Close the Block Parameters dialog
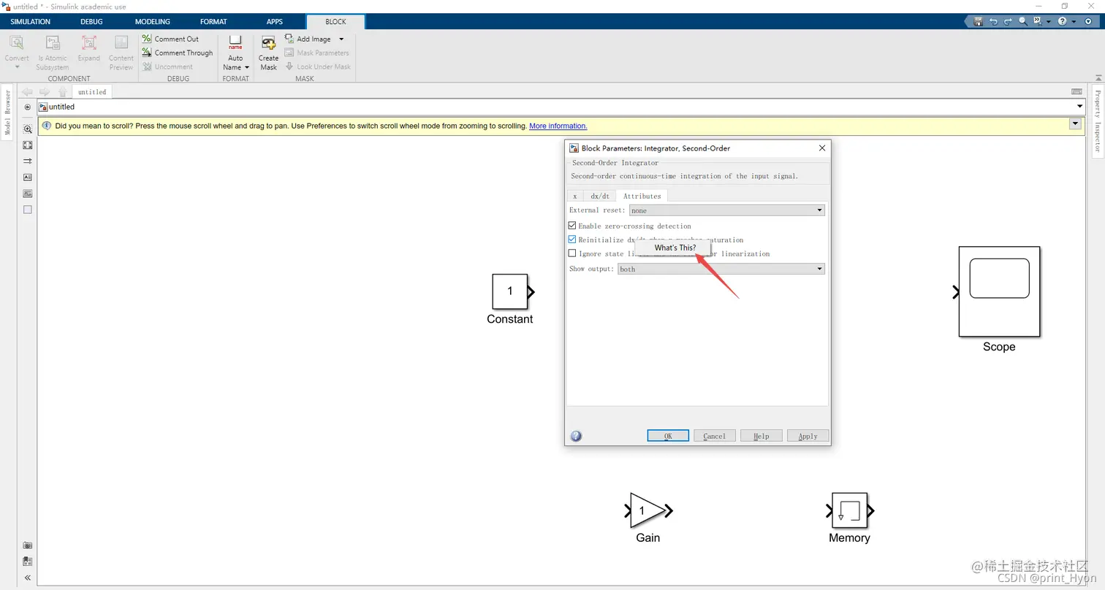 [822, 147]
